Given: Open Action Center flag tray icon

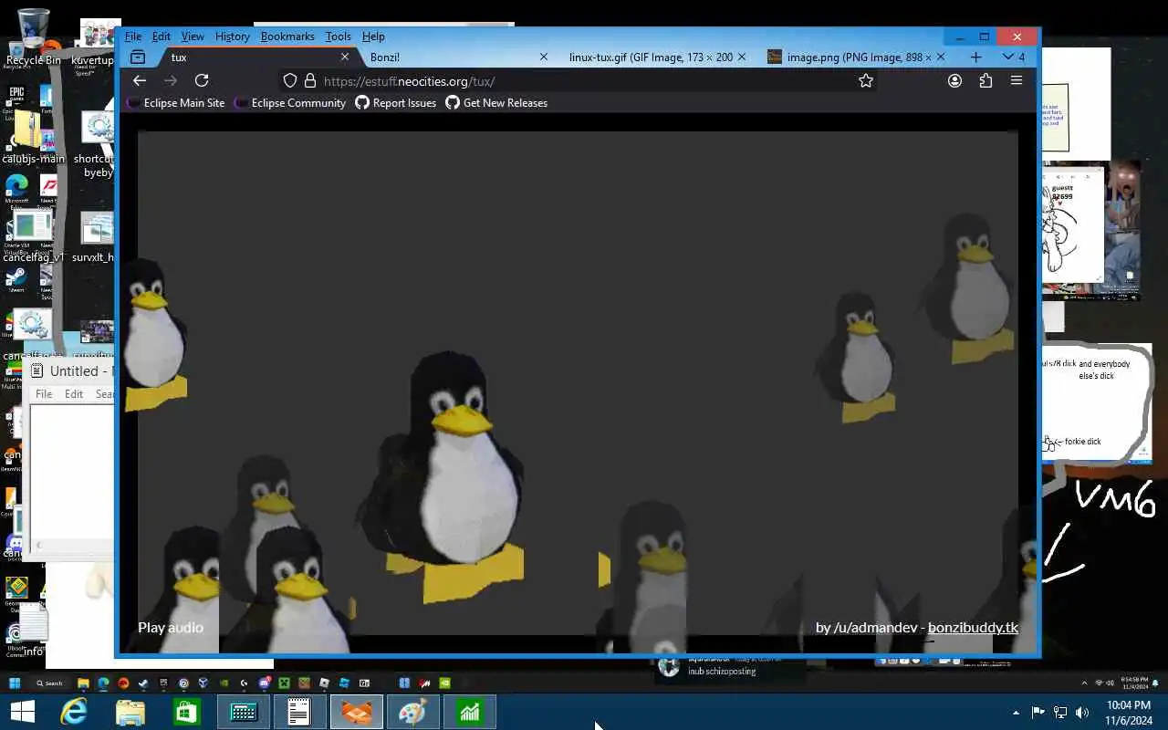Looking at the screenshot, I should coord(1038,713).
